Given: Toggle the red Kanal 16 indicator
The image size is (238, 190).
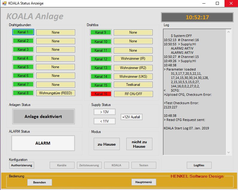Looking at the screenshot, I should (x=101, y=94).
